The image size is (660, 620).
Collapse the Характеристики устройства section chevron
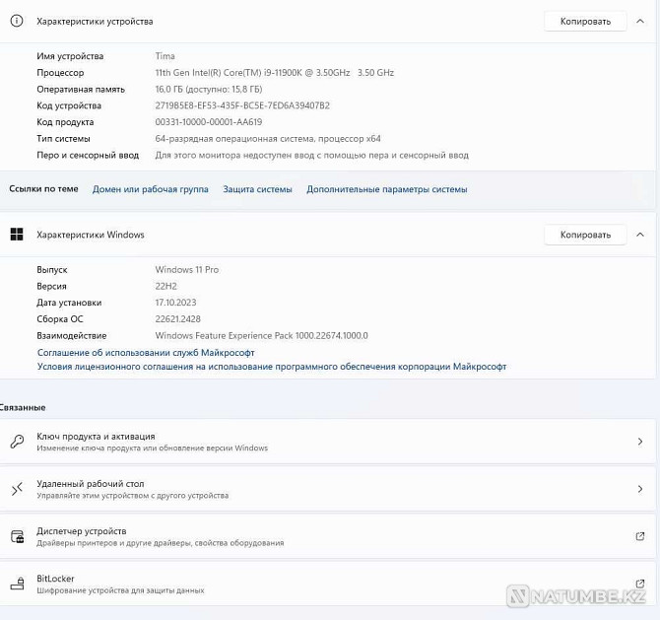(640, 21)
